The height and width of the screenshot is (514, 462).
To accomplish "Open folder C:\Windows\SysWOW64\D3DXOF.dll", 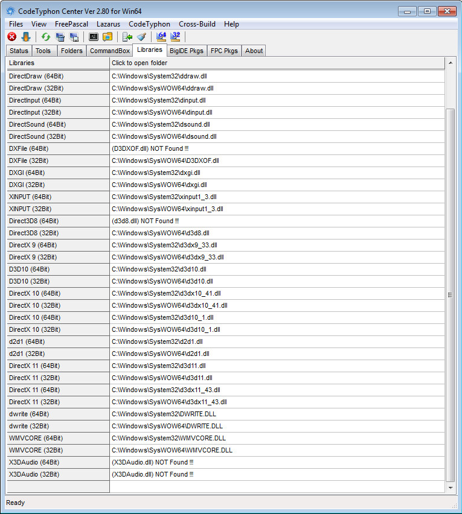I will (x=277, y=160).
